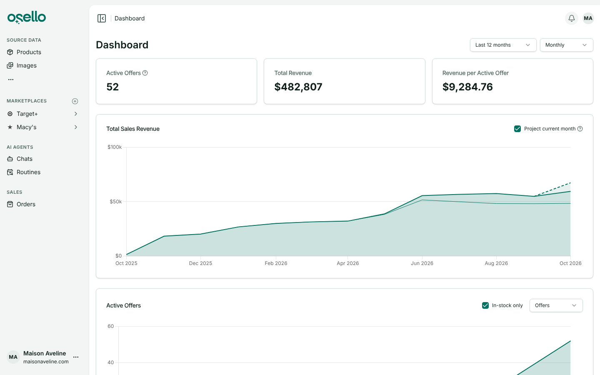Screen dimensions: 600x375
Task: Open Orders under Sales
Action: (x=26, y=204)
